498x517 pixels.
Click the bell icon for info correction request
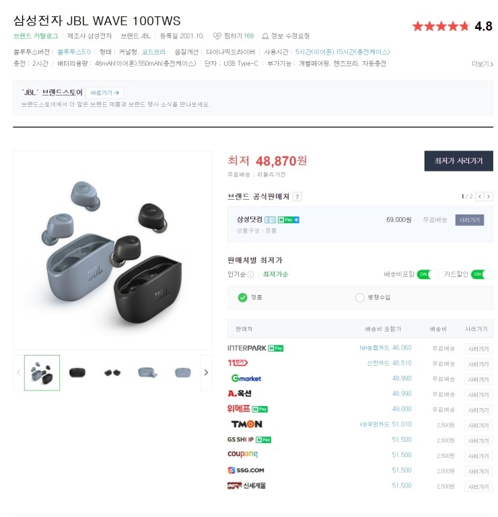(x=265, y=36)
